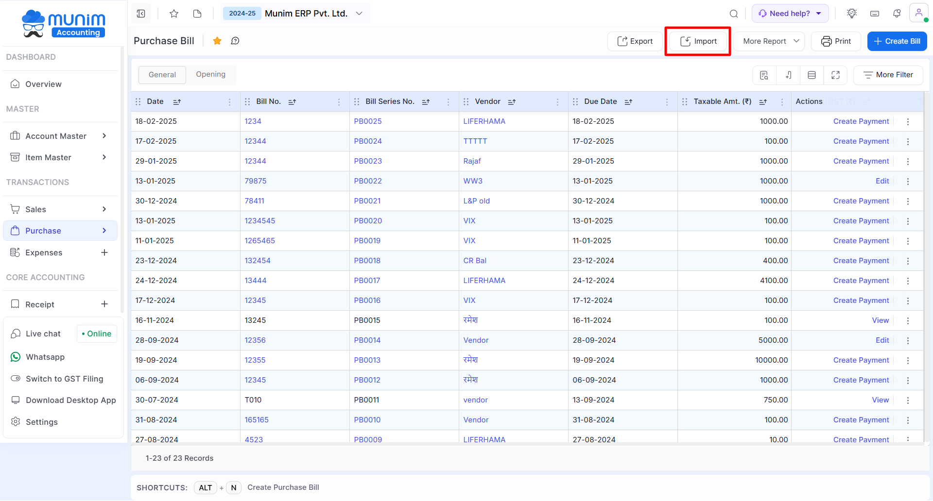Click the search-in-list icon in table toolbar

pos(764,75)
